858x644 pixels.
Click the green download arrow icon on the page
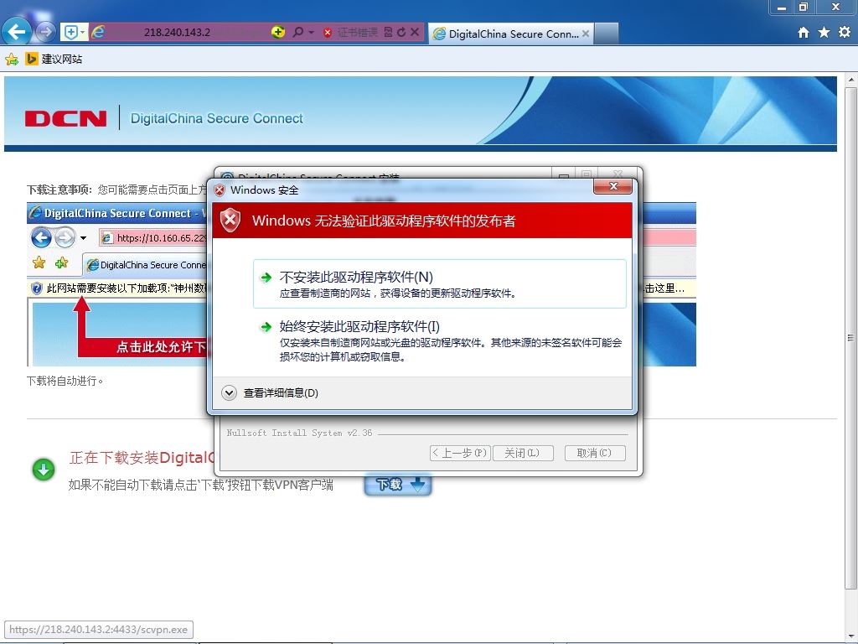coord(44,470)
